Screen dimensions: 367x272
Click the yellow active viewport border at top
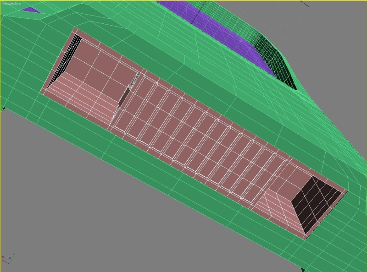183,0
